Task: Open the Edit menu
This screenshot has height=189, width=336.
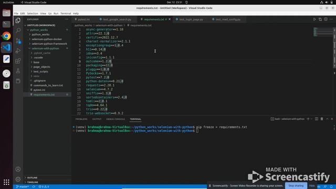Action: pyautogui.click(x=23, y=13)
